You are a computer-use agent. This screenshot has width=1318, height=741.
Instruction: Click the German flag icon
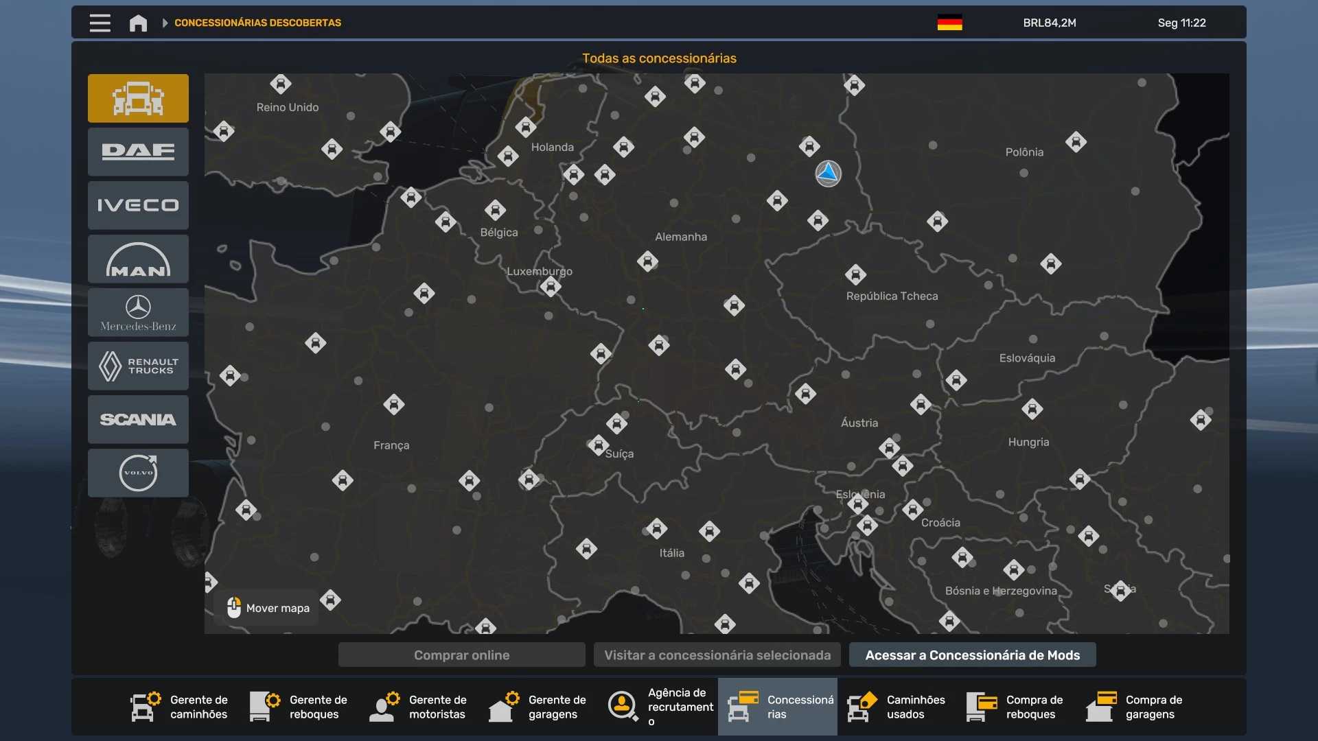(x=949, y=23)
